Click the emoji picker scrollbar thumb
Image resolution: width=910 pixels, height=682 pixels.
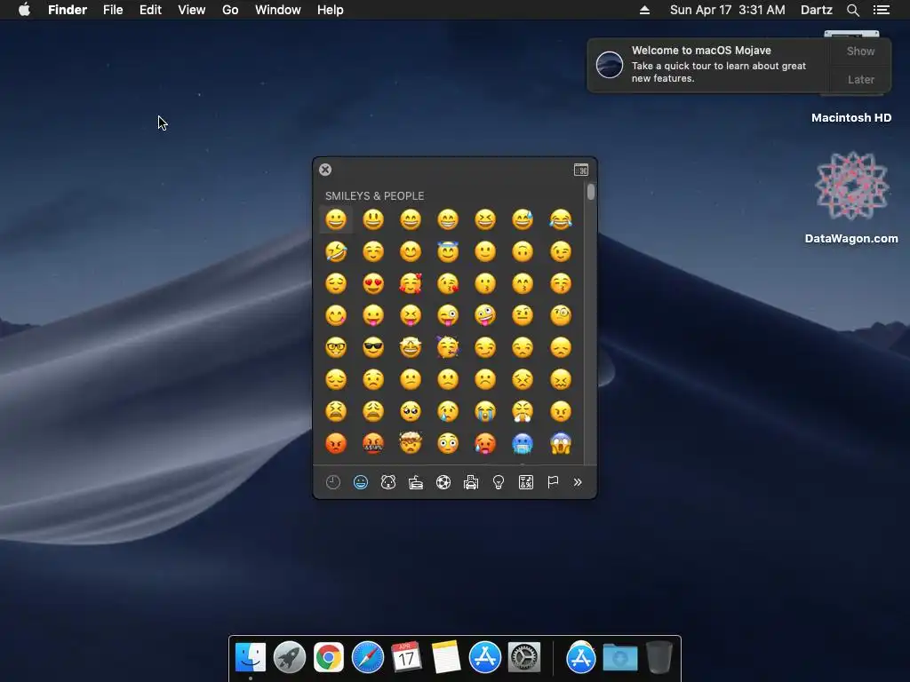click(591, 192)
